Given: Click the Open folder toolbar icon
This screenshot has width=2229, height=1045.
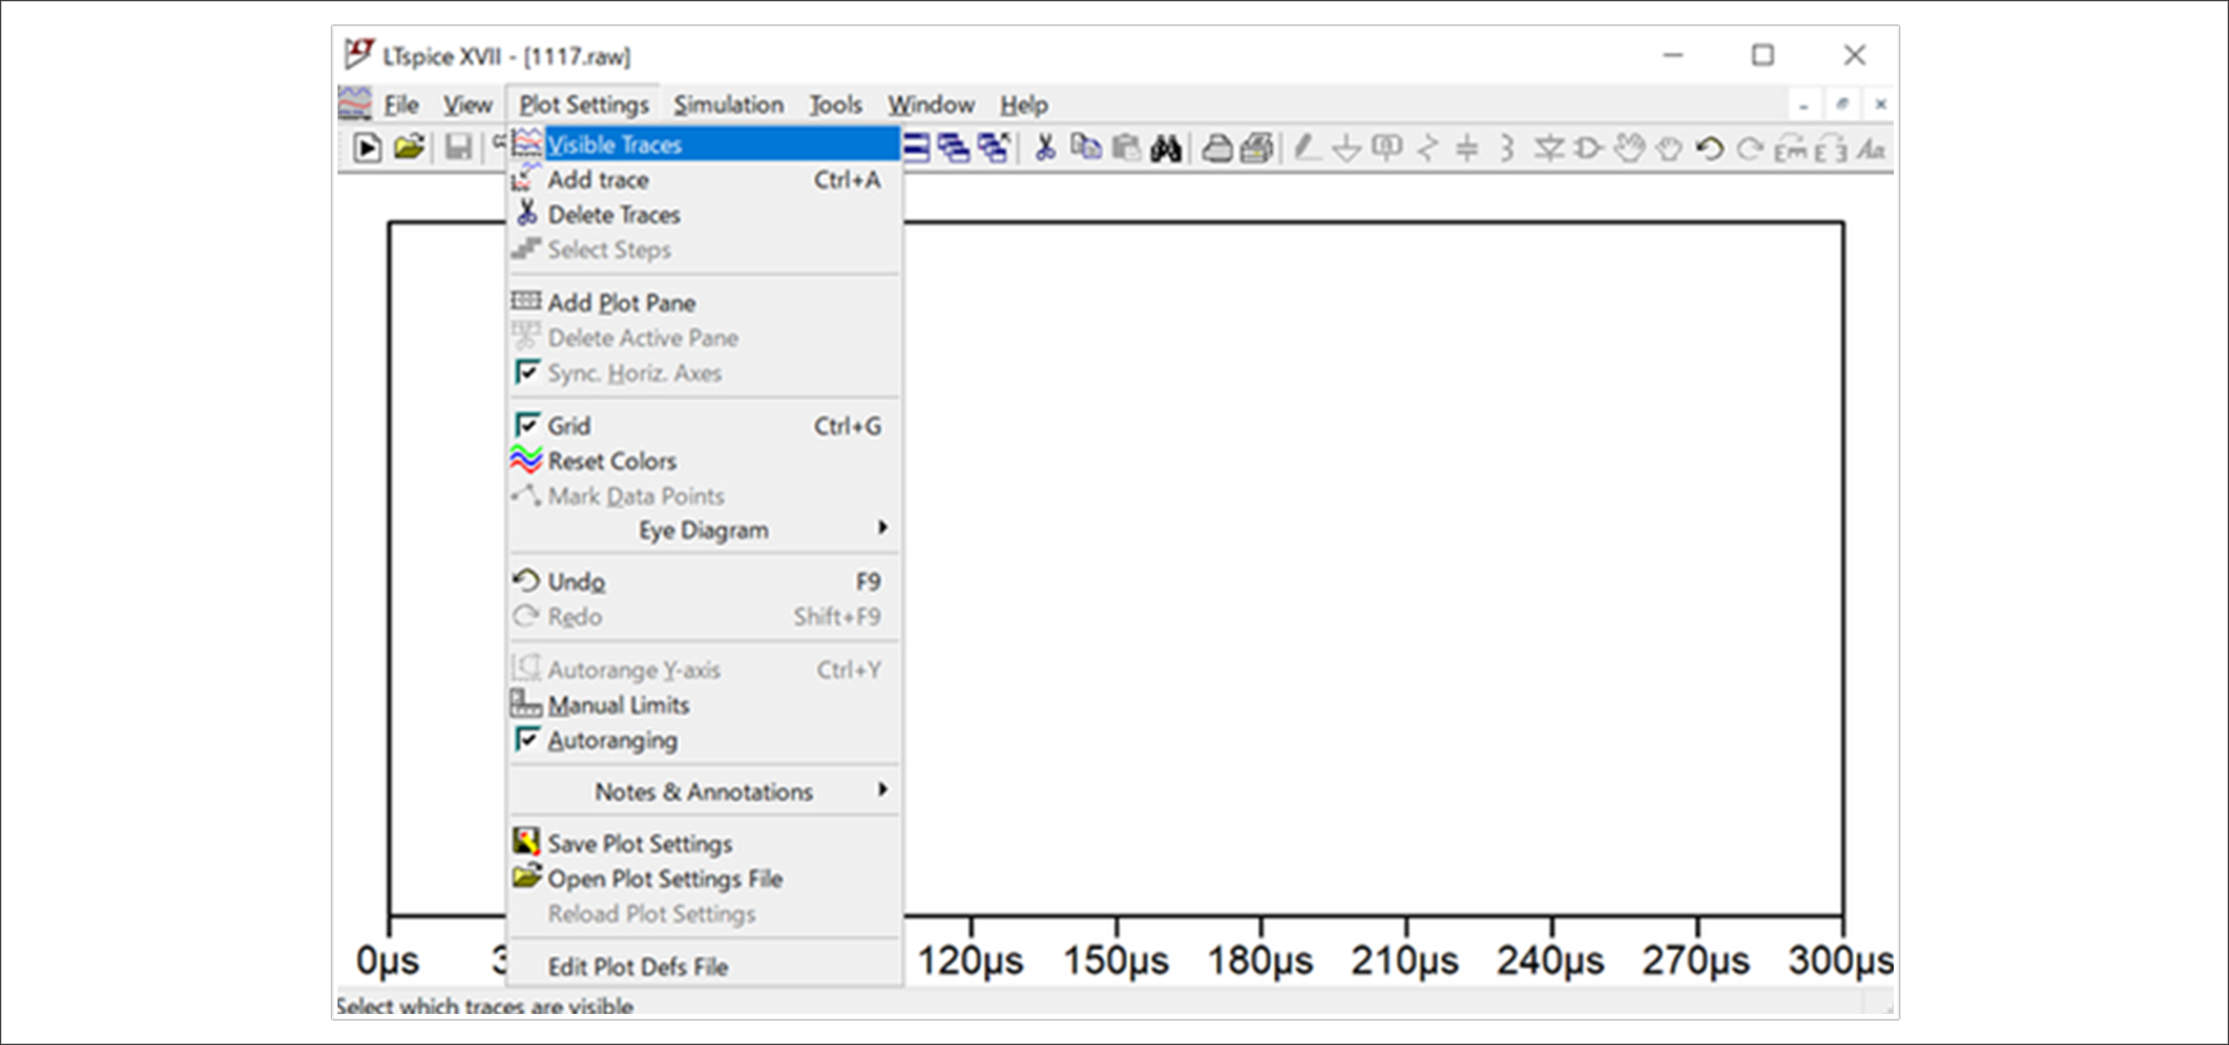Looking at the screenshot, I should pyautogui.click(x=409, y=147).
